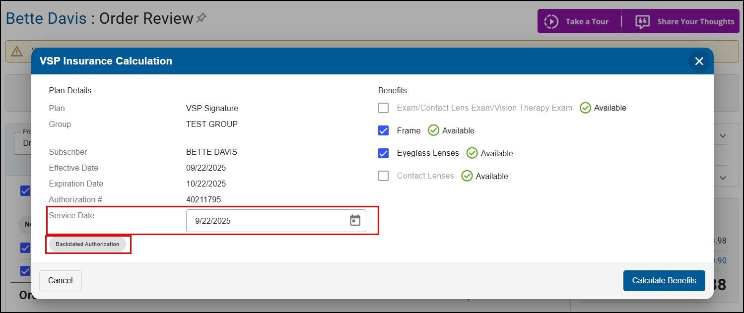Click the Calculate Benefits button
744x313 pixels.
664,281
